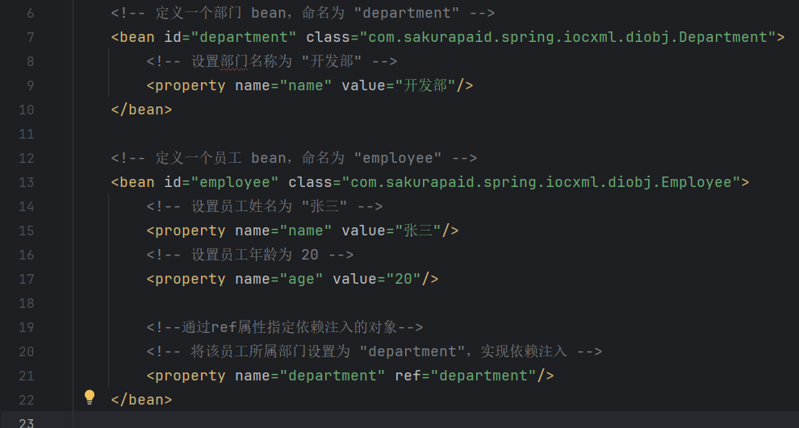Screen dimensions: 799x428
Task: Click line number 7 in gutter
Action: (x=31, y=37)
